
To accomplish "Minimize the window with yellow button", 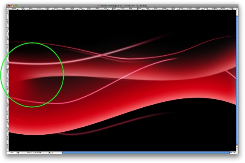I will tap(13, 5).
